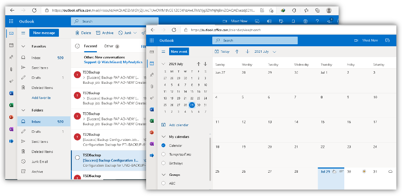This screenshot has width=402, height=196.
Task: Click the Add favorite link
Action: point(41,98)
